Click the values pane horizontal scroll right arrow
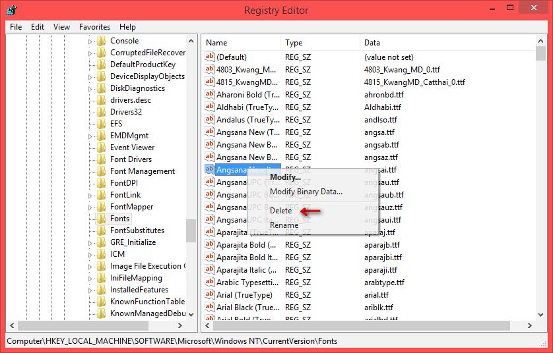The height and width of the screenshot is (353, 553). click(529, 326)
